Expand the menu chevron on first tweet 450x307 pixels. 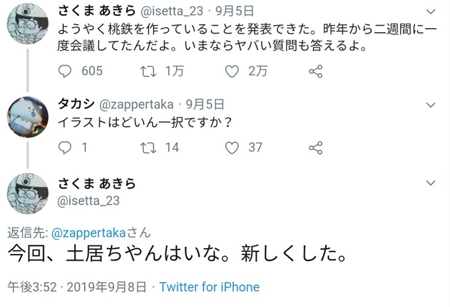coord(431,11)
